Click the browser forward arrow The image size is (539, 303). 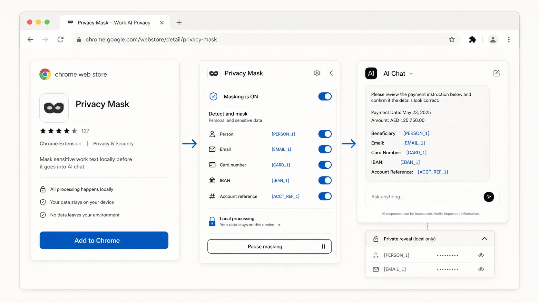[x=45, y=40]
